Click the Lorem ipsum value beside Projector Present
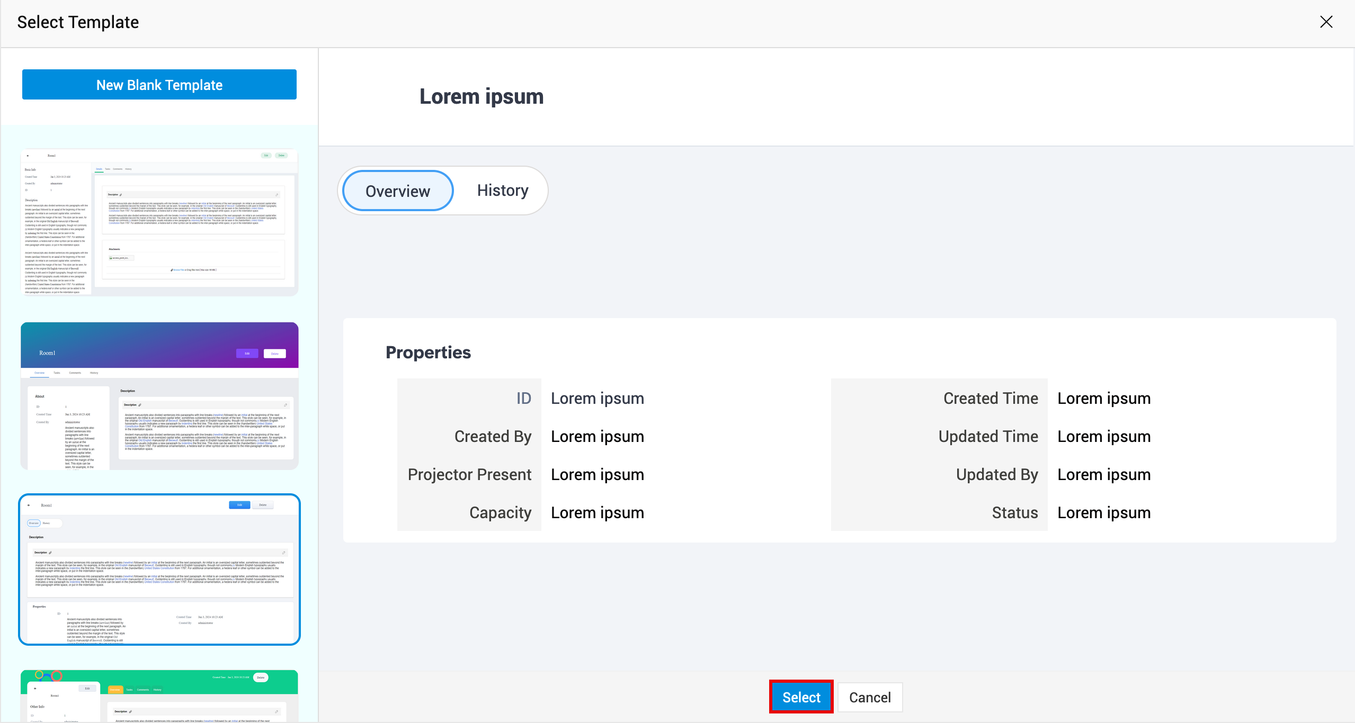This screenshot has width=1355, height=723. click(x=598, y=474)
